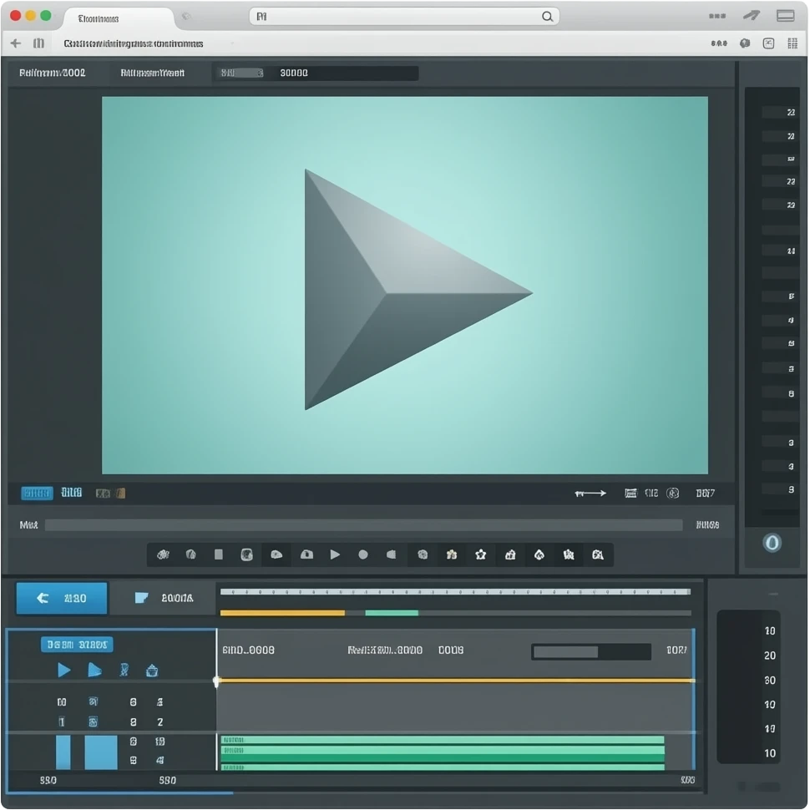Open the counter dropdown reading 1027 in the timeline header
The image size is (810, 810).
pyautogui.click(x=676, y=650)
